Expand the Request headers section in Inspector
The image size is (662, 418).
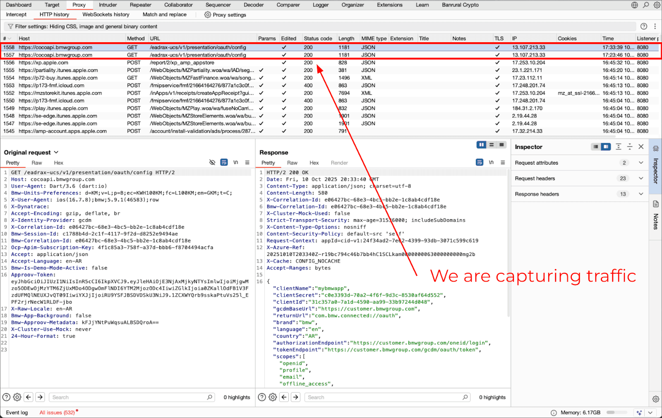640,178
